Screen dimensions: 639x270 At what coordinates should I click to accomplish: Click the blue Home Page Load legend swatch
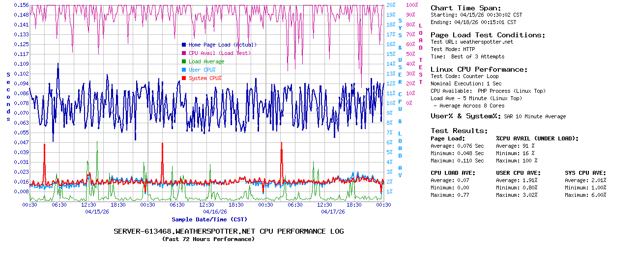pyautogui.click(x=184, y=45)
